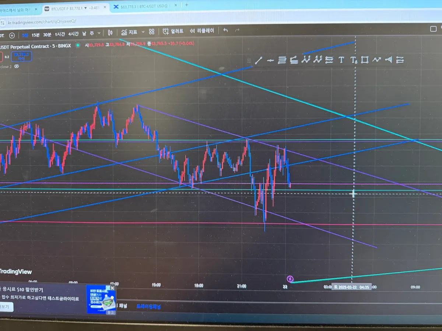The image size is (442, 331).
Task: Click the purple lightning event marker
Action: point(290,279)
